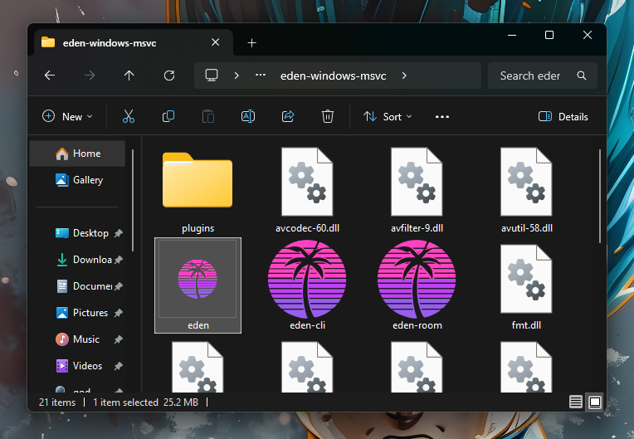Open See more toolbar options
The width and height of the screenshot is (634, 439).
[442, 117]
